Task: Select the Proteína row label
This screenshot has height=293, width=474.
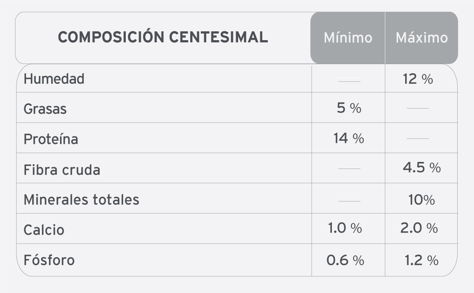Action: (x=51, y=139)
